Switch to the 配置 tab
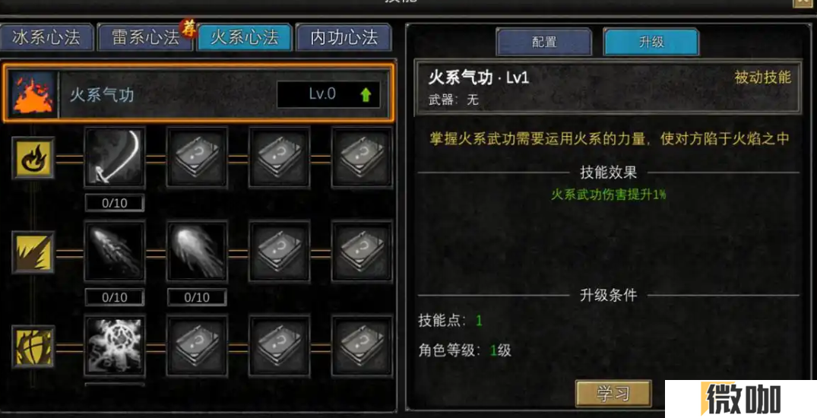 point(544,42)
